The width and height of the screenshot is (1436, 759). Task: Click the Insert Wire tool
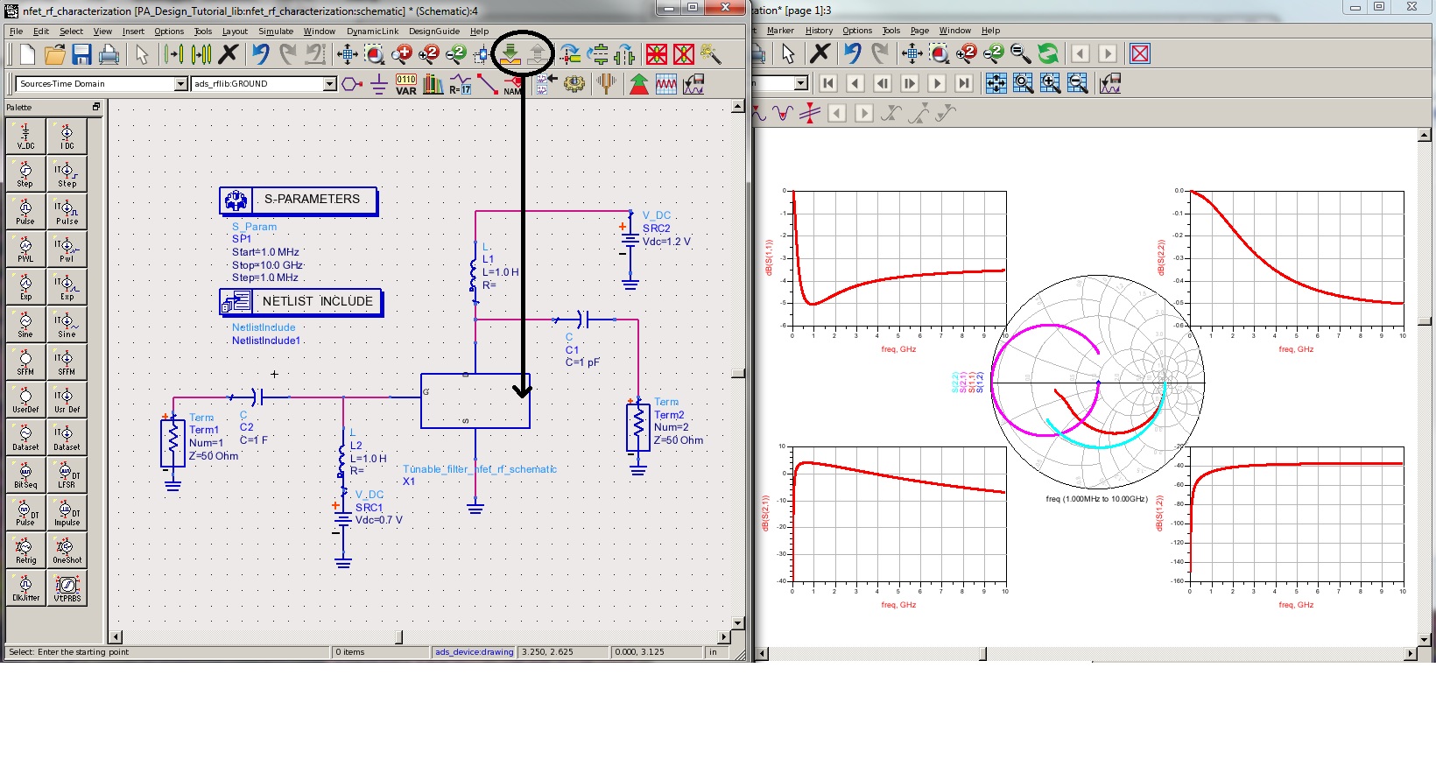coord(487,84)
